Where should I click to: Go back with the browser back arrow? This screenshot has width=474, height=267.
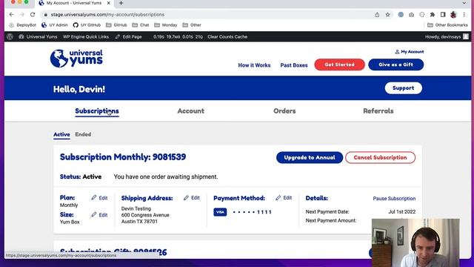click(x=12, y=15)
